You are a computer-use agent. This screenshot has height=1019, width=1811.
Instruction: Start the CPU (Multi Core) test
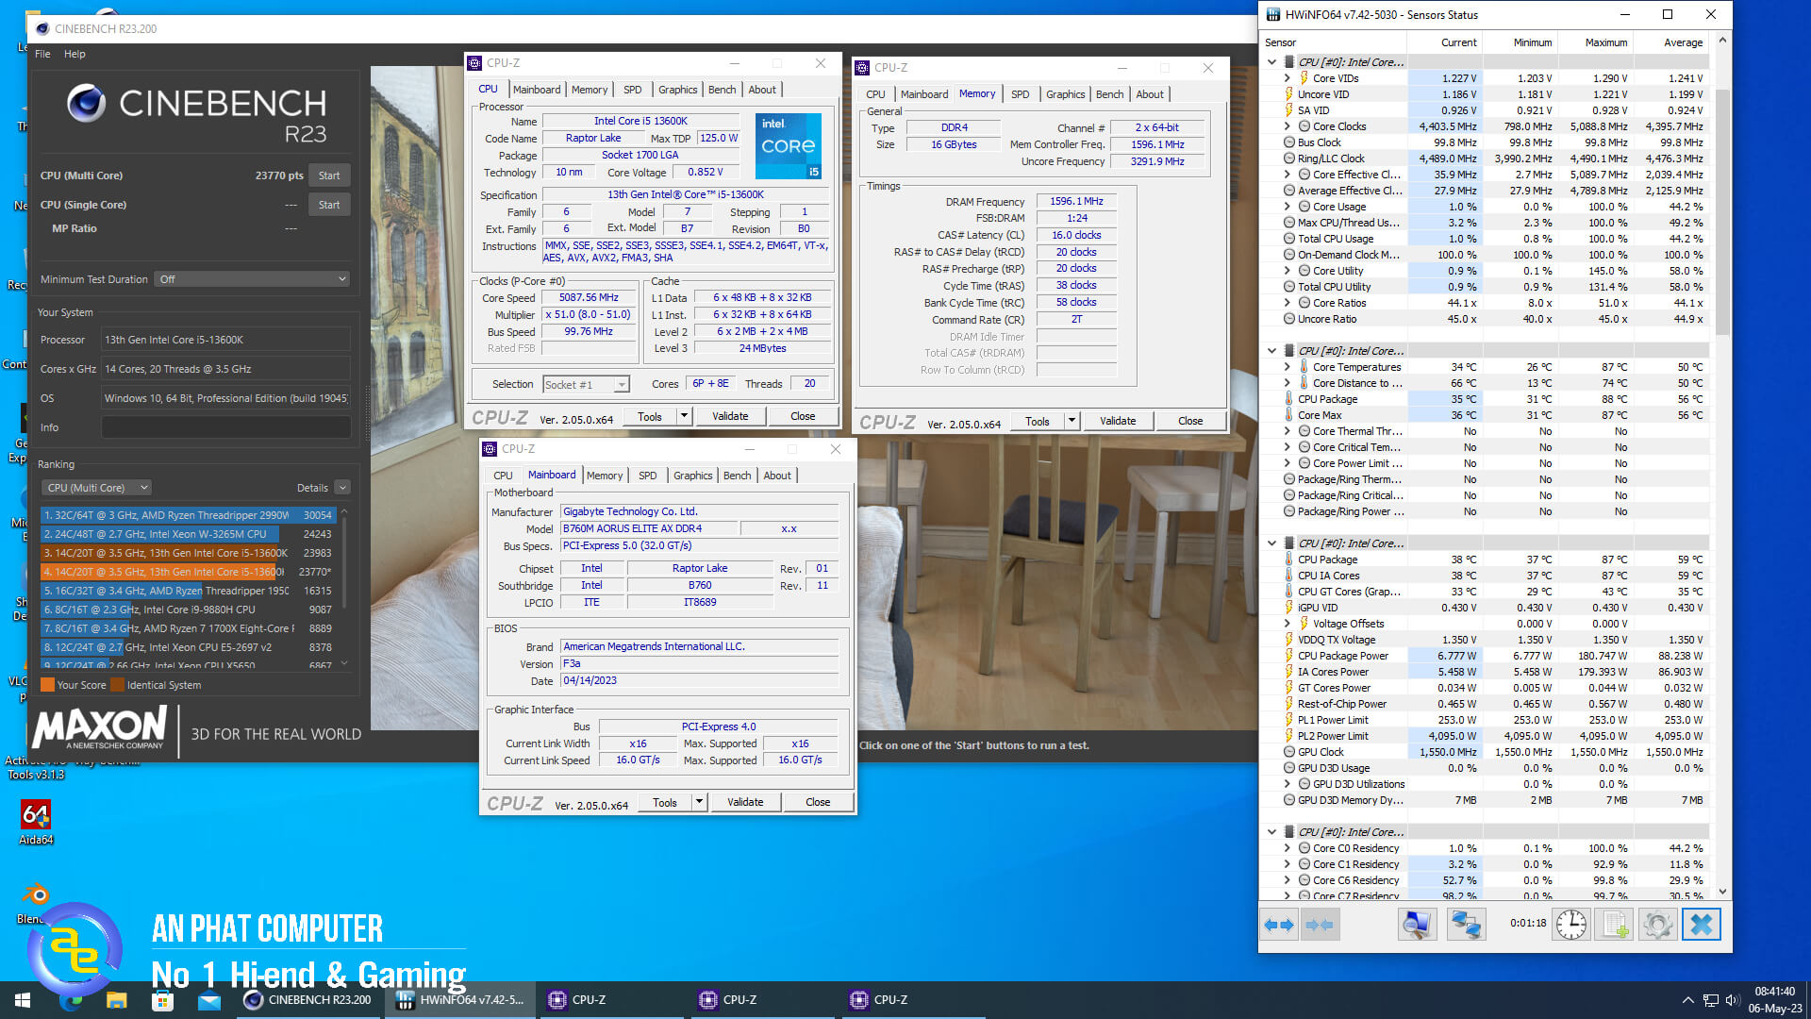coord(329,175)
